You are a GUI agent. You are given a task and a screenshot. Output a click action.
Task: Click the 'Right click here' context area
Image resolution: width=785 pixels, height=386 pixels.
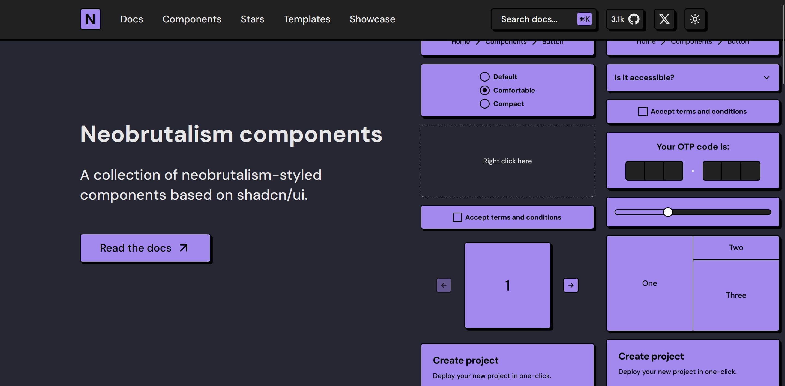pos(507,161)
